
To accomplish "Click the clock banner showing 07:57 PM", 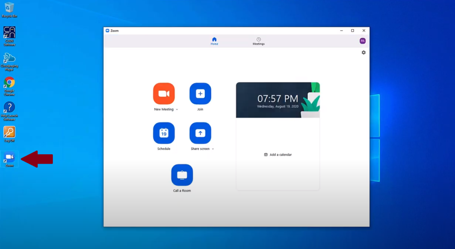I will [278, 100].
